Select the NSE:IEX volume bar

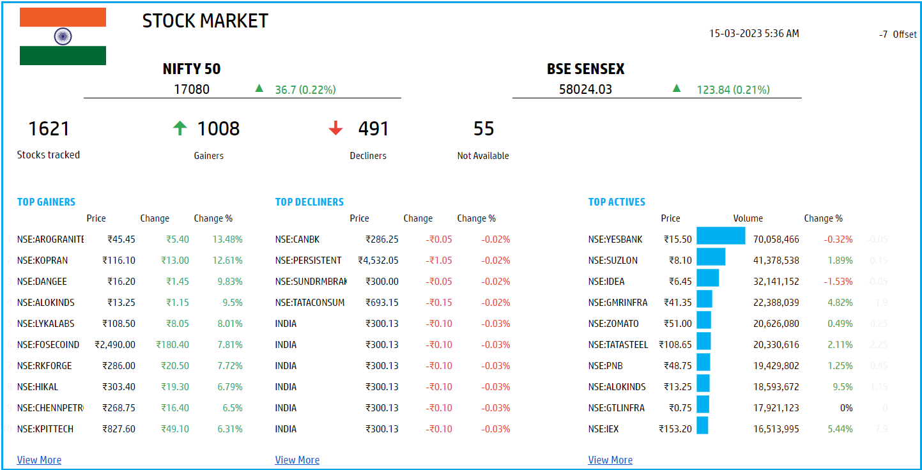702,425
